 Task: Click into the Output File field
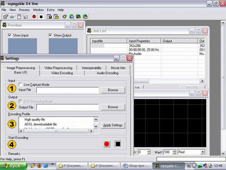[67, 107]
